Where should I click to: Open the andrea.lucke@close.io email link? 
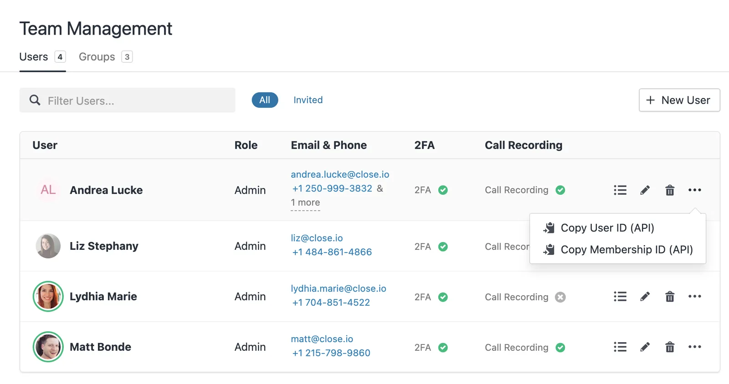(340, 174)
